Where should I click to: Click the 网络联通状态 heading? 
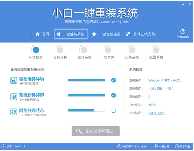[x=32, y=110]
